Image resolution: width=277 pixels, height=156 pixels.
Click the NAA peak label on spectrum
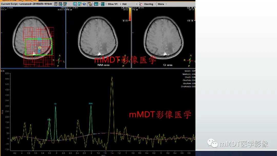coord(91,103)
